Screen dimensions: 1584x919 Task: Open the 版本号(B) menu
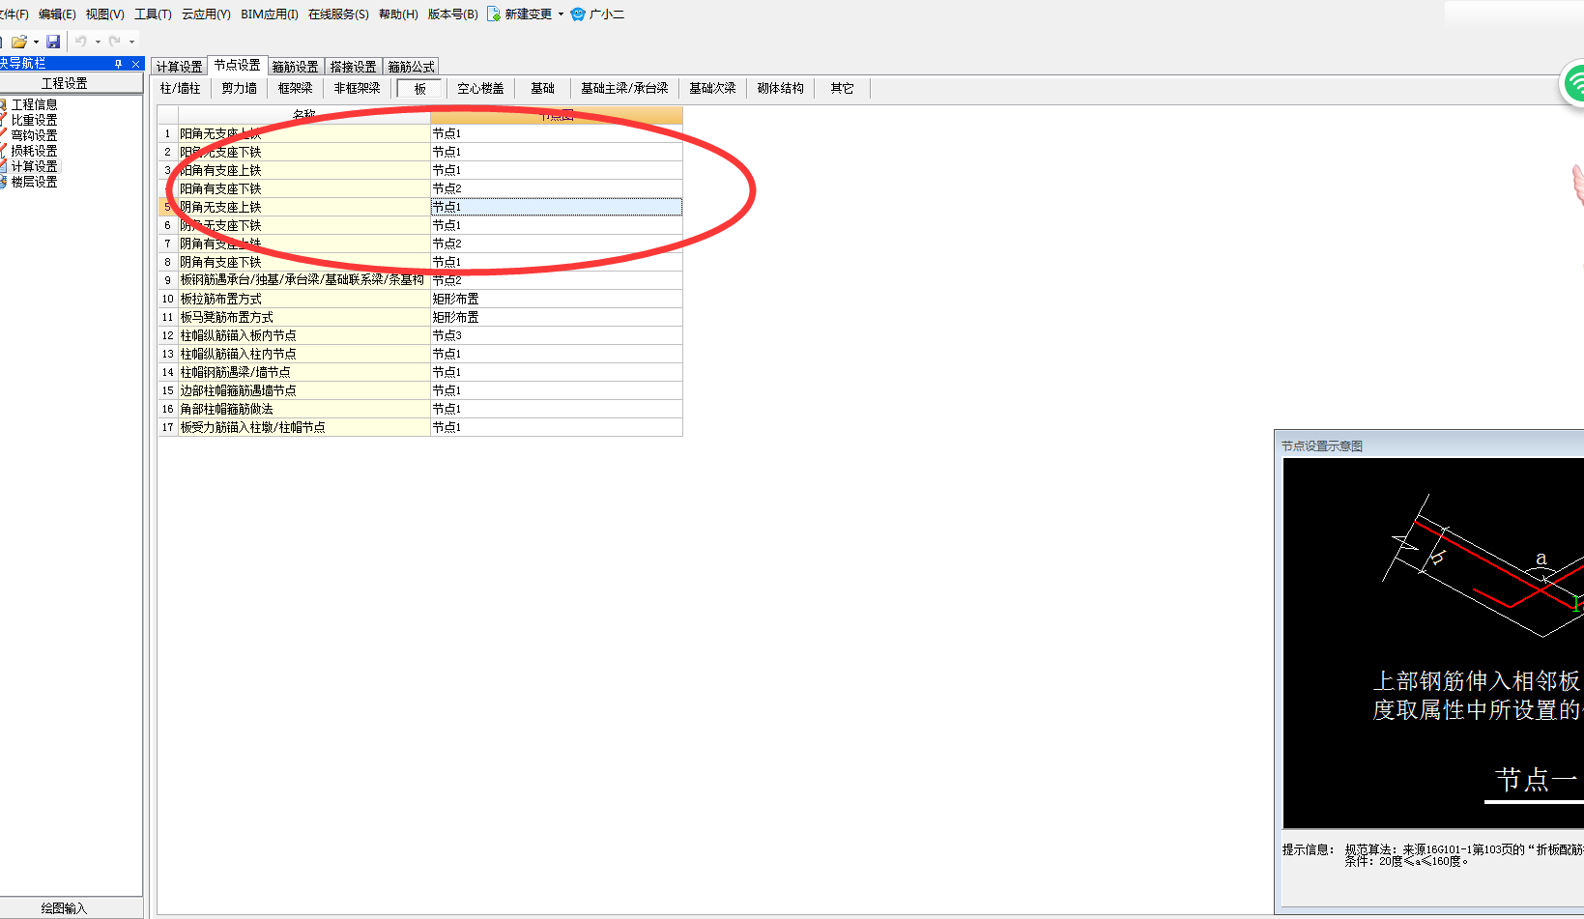[453, 14]
